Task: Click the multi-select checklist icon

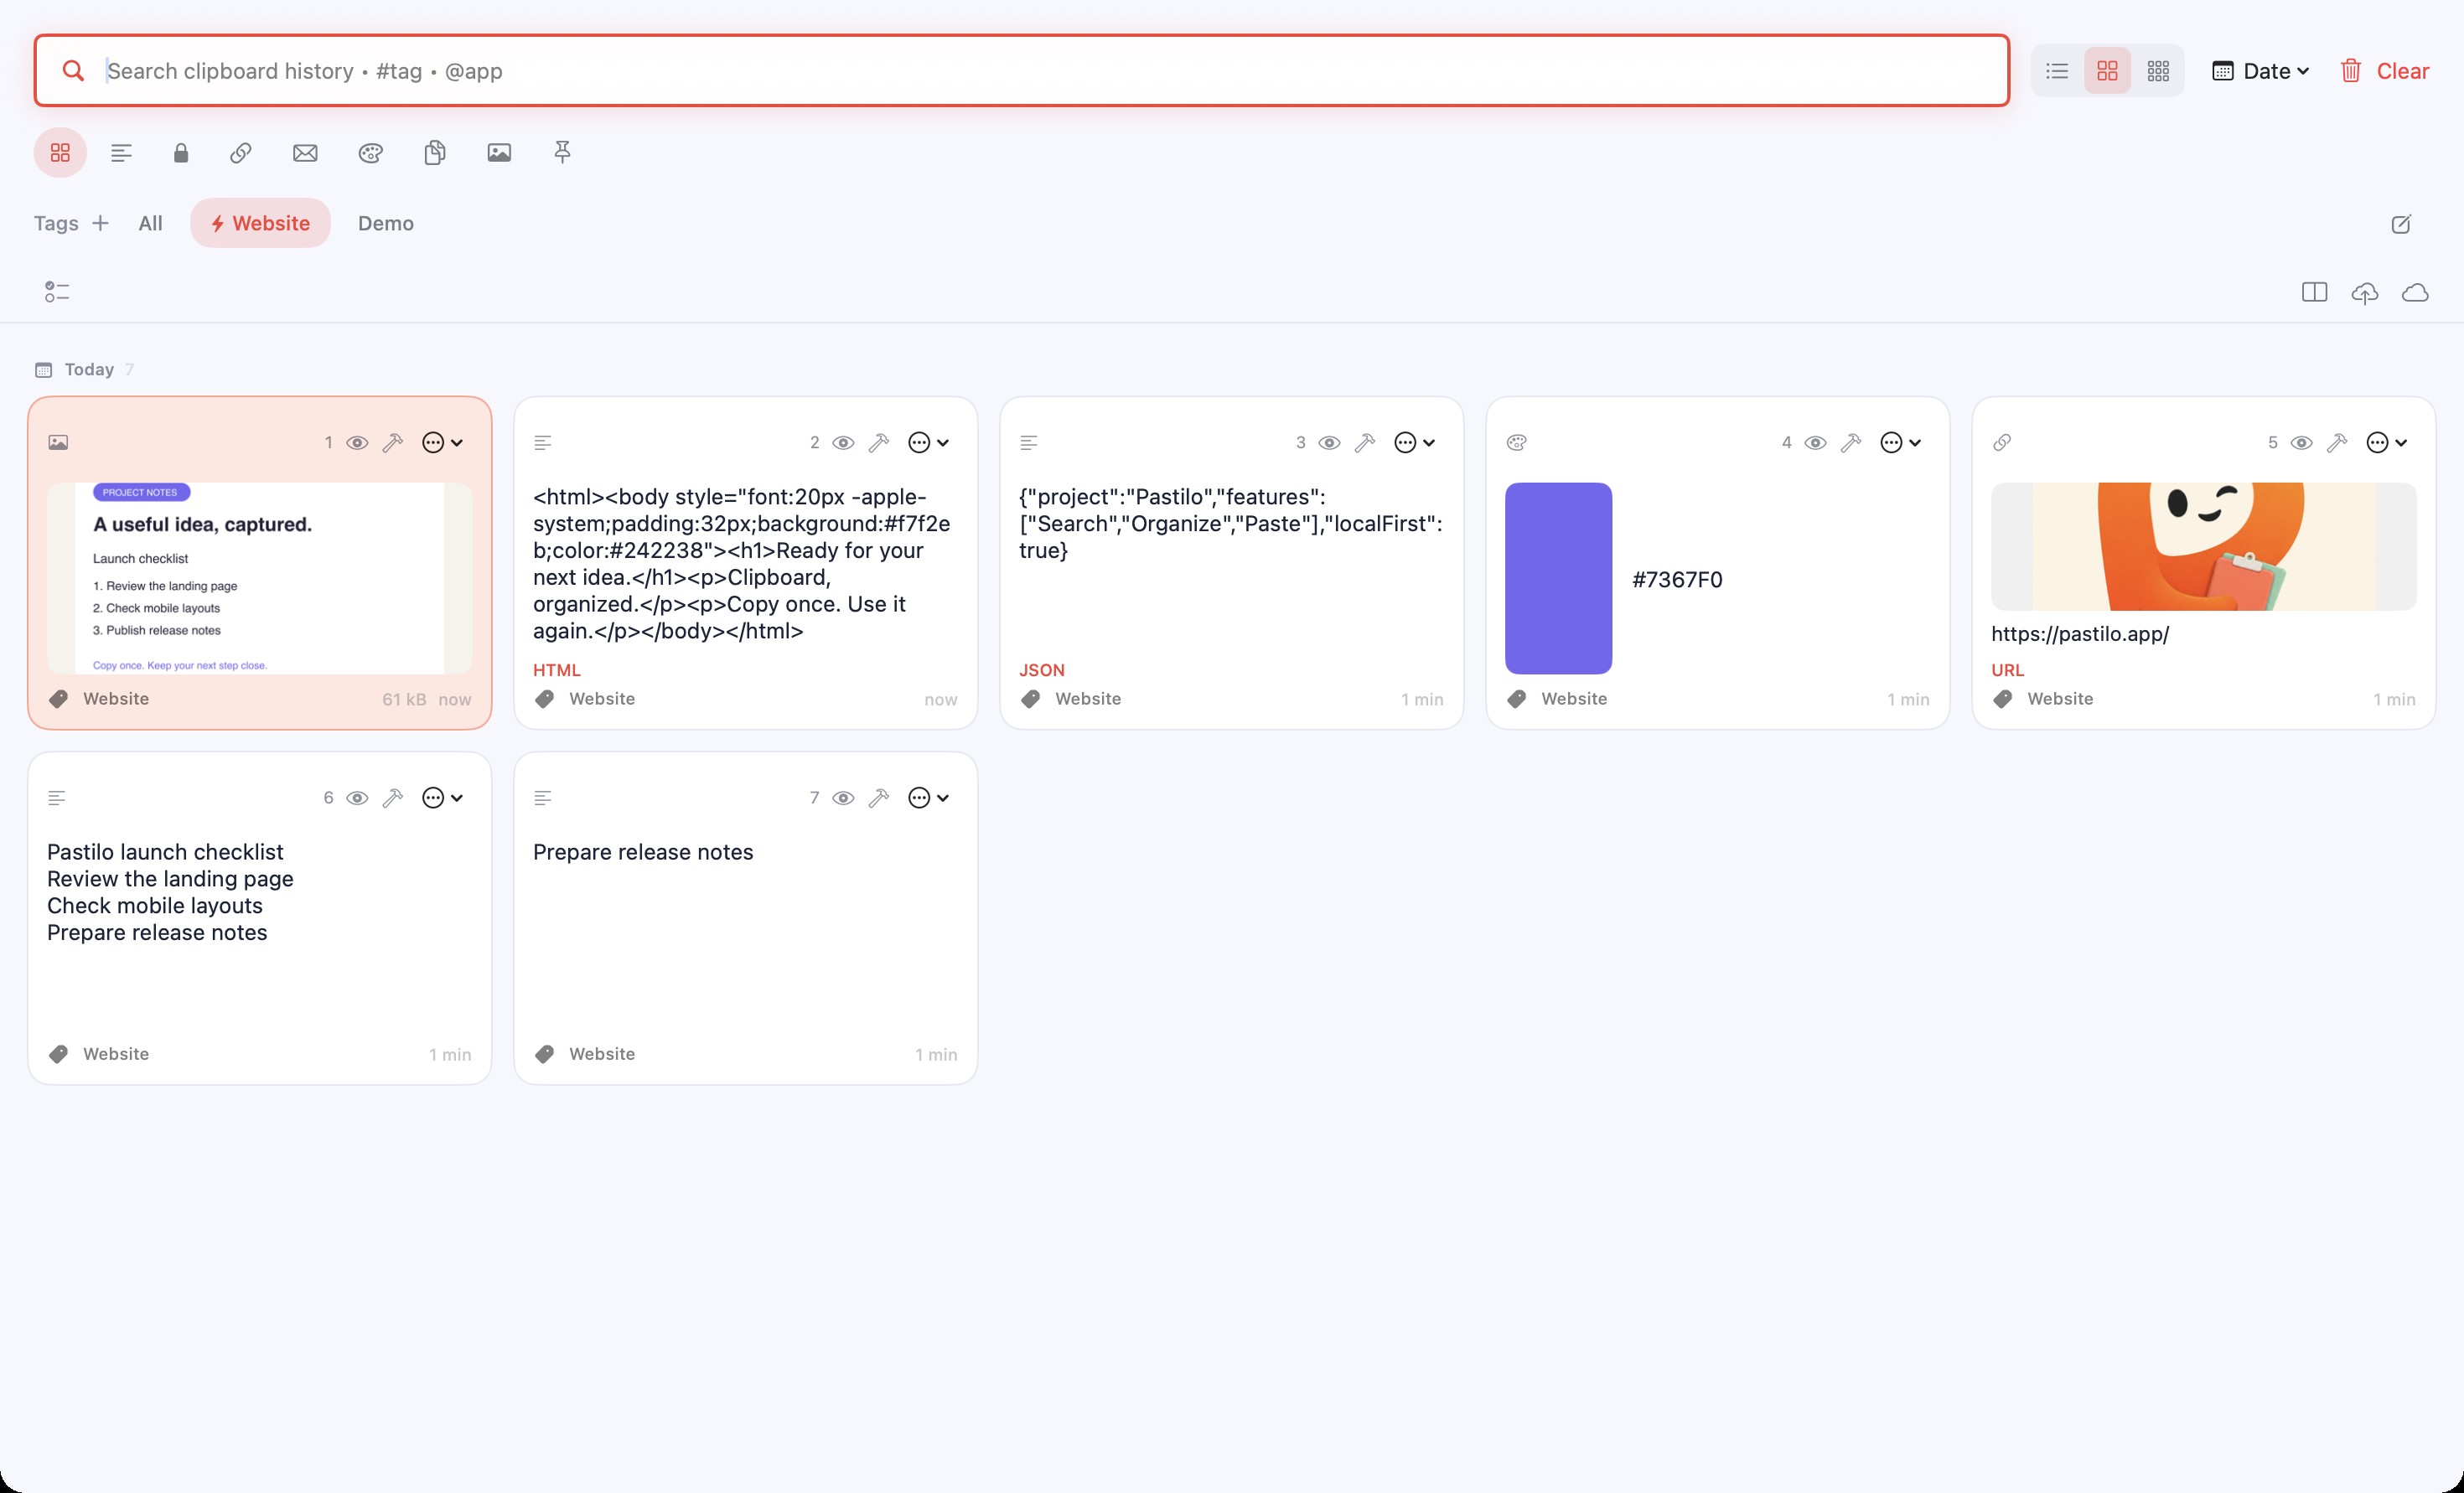Action: 57,292
